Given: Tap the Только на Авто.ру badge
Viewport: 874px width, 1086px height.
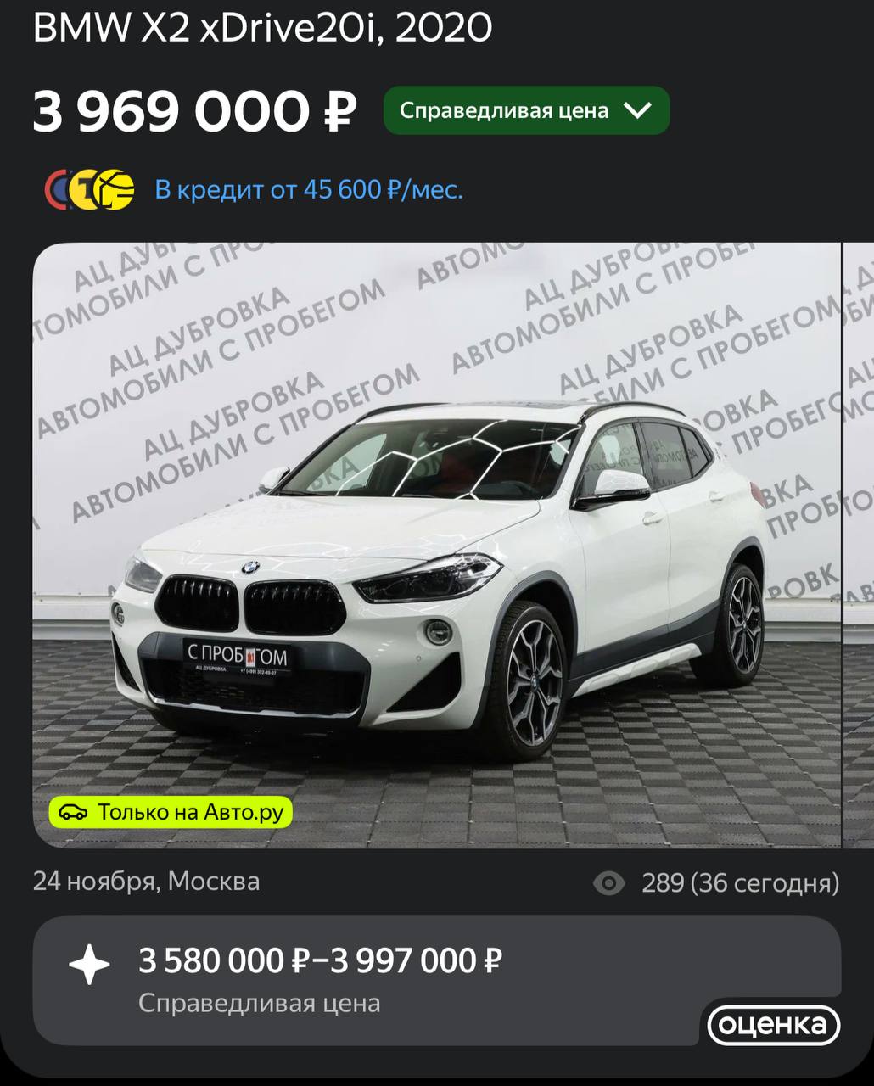Looking at the screenshot, I should pyautogui.click(x=171, y=812).
